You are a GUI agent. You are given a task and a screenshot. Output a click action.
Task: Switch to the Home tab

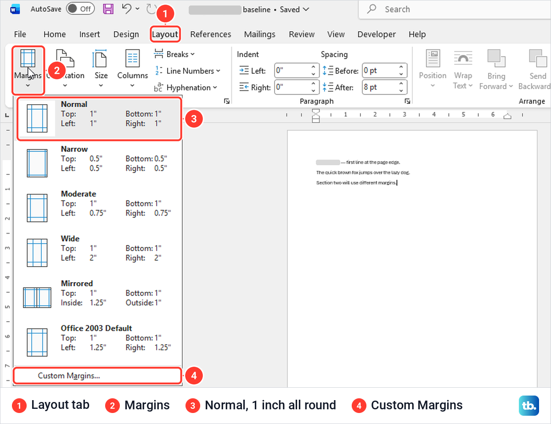point(55,34)
